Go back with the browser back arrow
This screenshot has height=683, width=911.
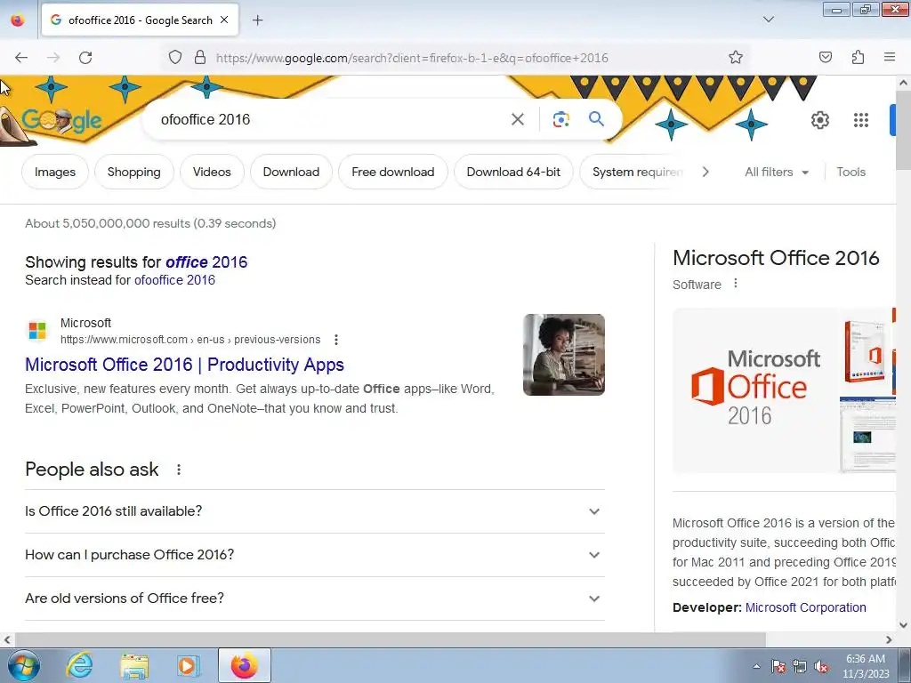[x=21, y=58]
